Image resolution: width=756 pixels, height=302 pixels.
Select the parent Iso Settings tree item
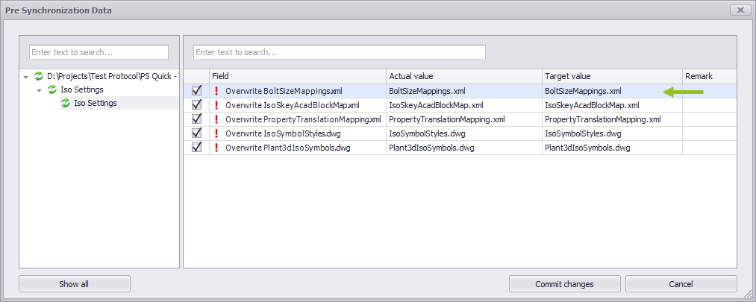(x=82, y=89)
